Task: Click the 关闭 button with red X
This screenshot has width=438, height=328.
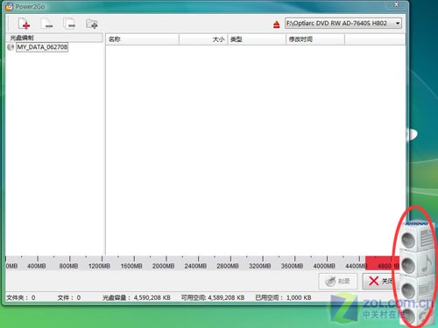Action: point(381,281)
